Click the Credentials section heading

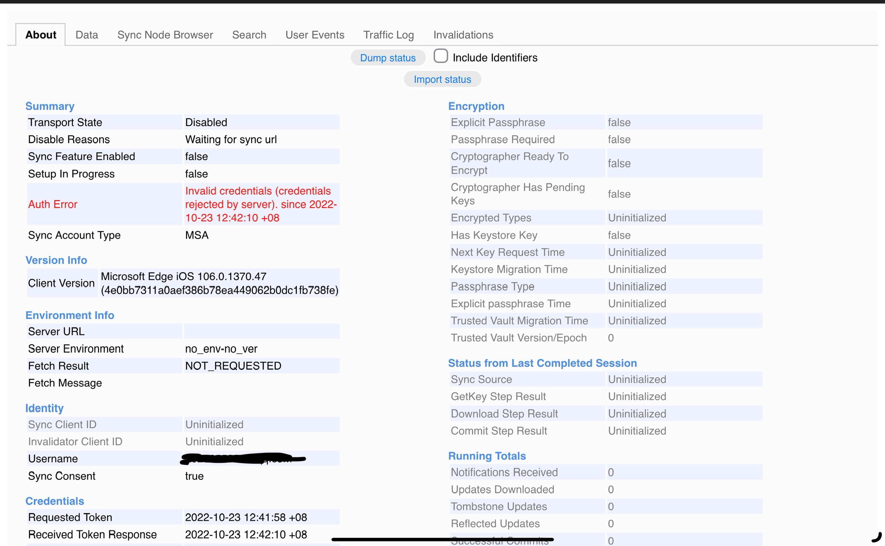54,501
